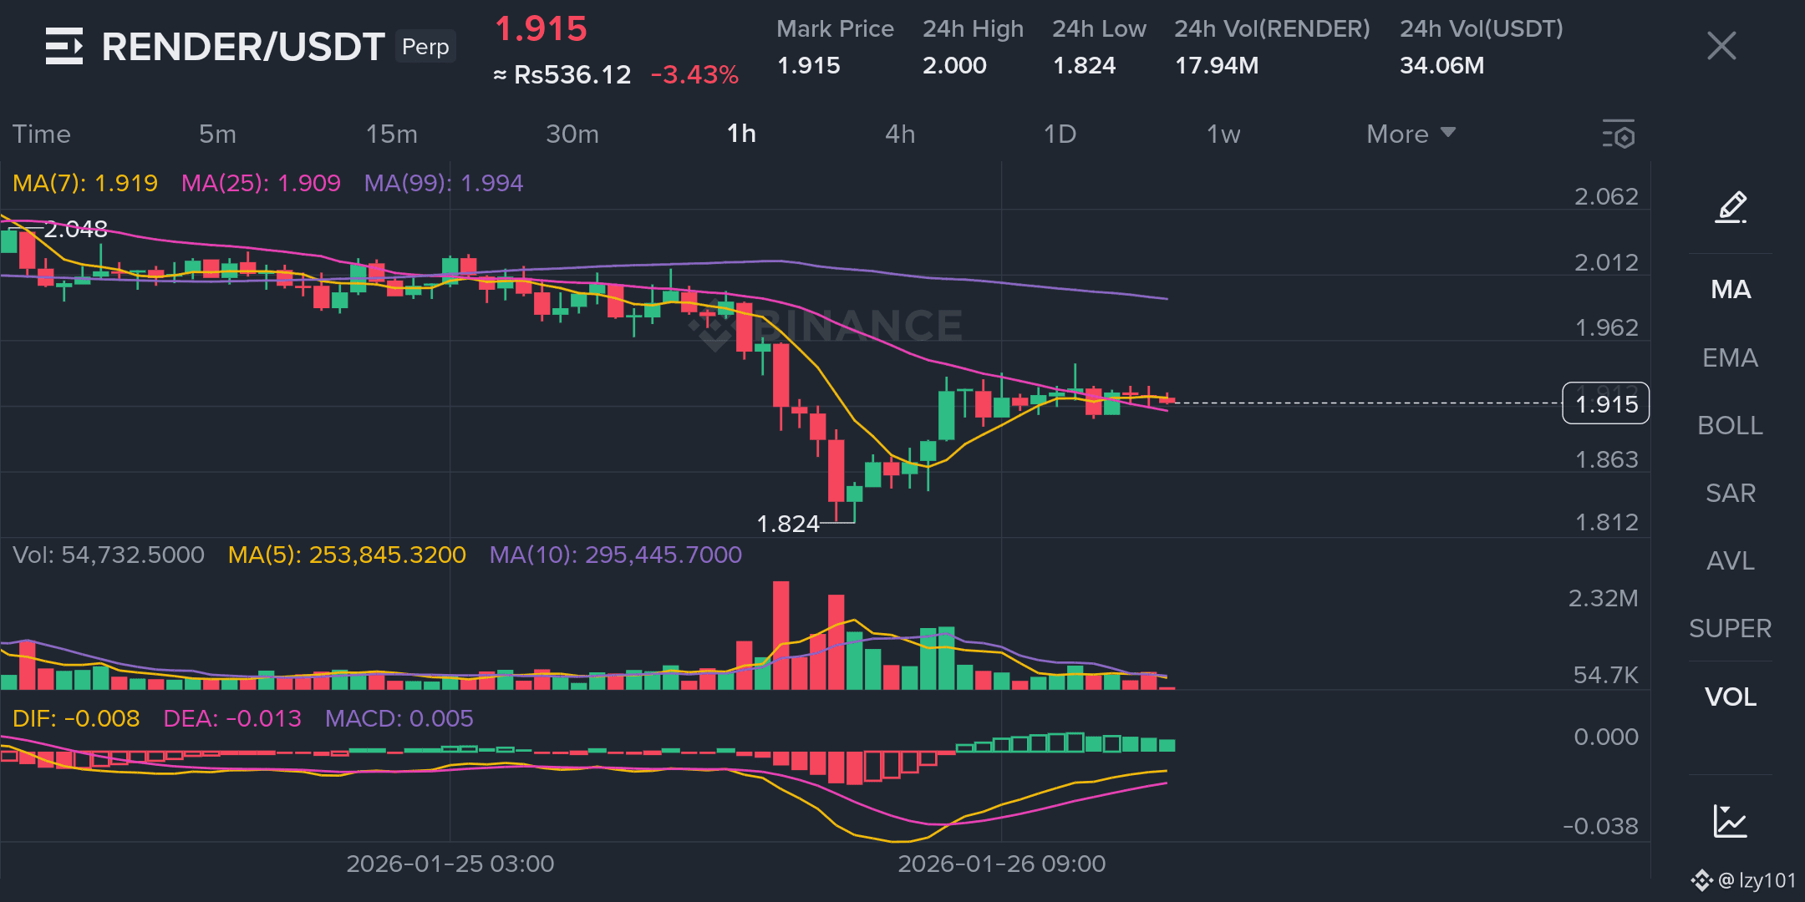Image resolution: width=1805 pixels, height=902 pixels.
Task: Open the chart settings icon
Action: [1619, 134]
